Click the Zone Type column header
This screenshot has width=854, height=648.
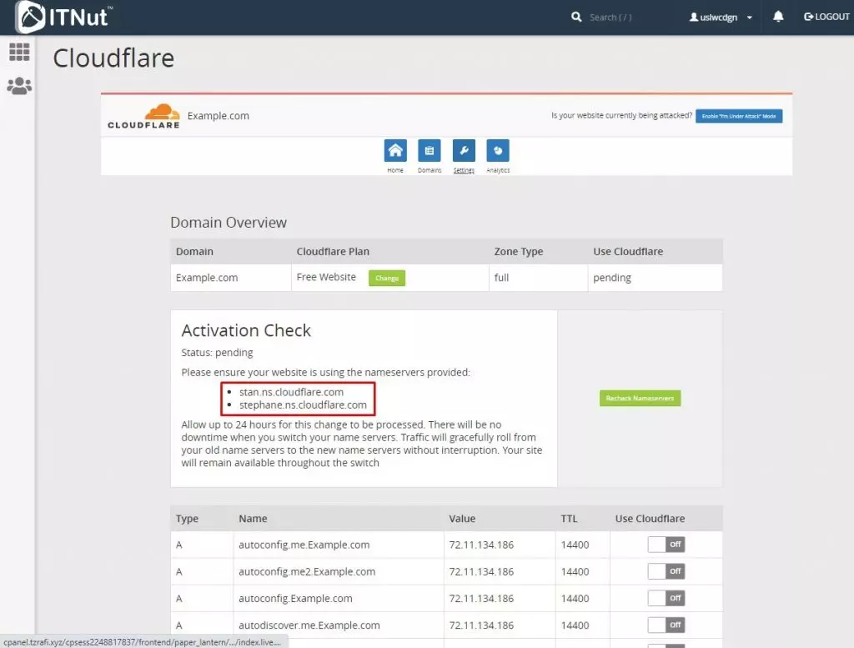[x=519, y=252]
